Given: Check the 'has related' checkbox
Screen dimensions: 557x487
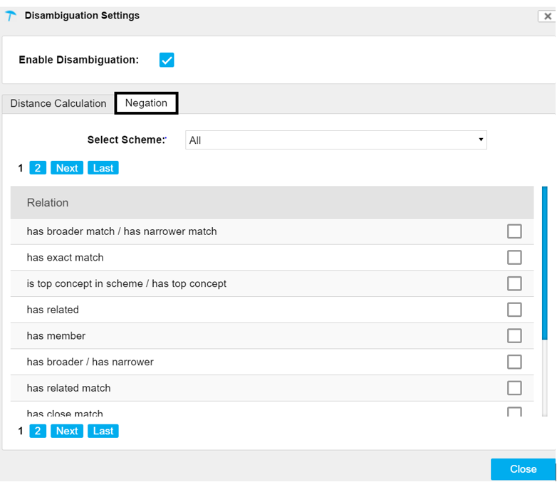Looking at the screenshot, I should pos(514,310).
